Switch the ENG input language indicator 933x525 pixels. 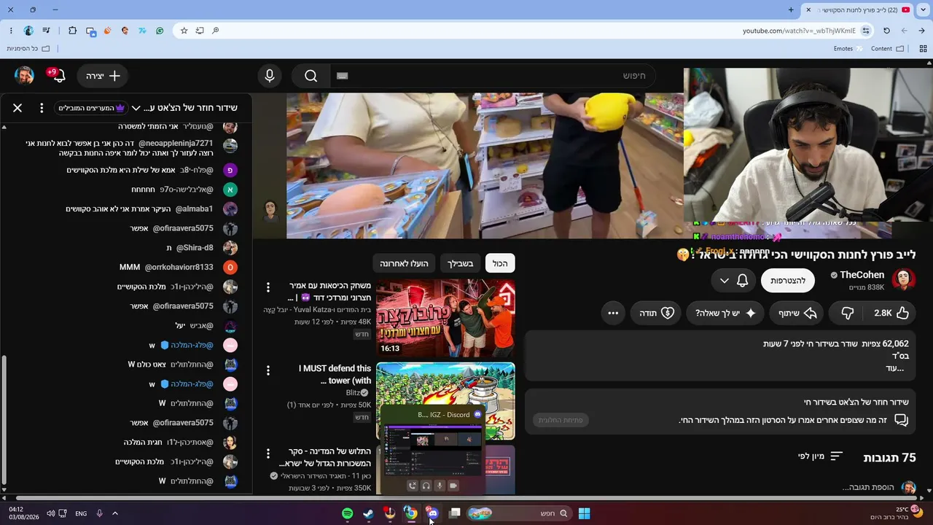pyautogui.click(x=81, y=513)
